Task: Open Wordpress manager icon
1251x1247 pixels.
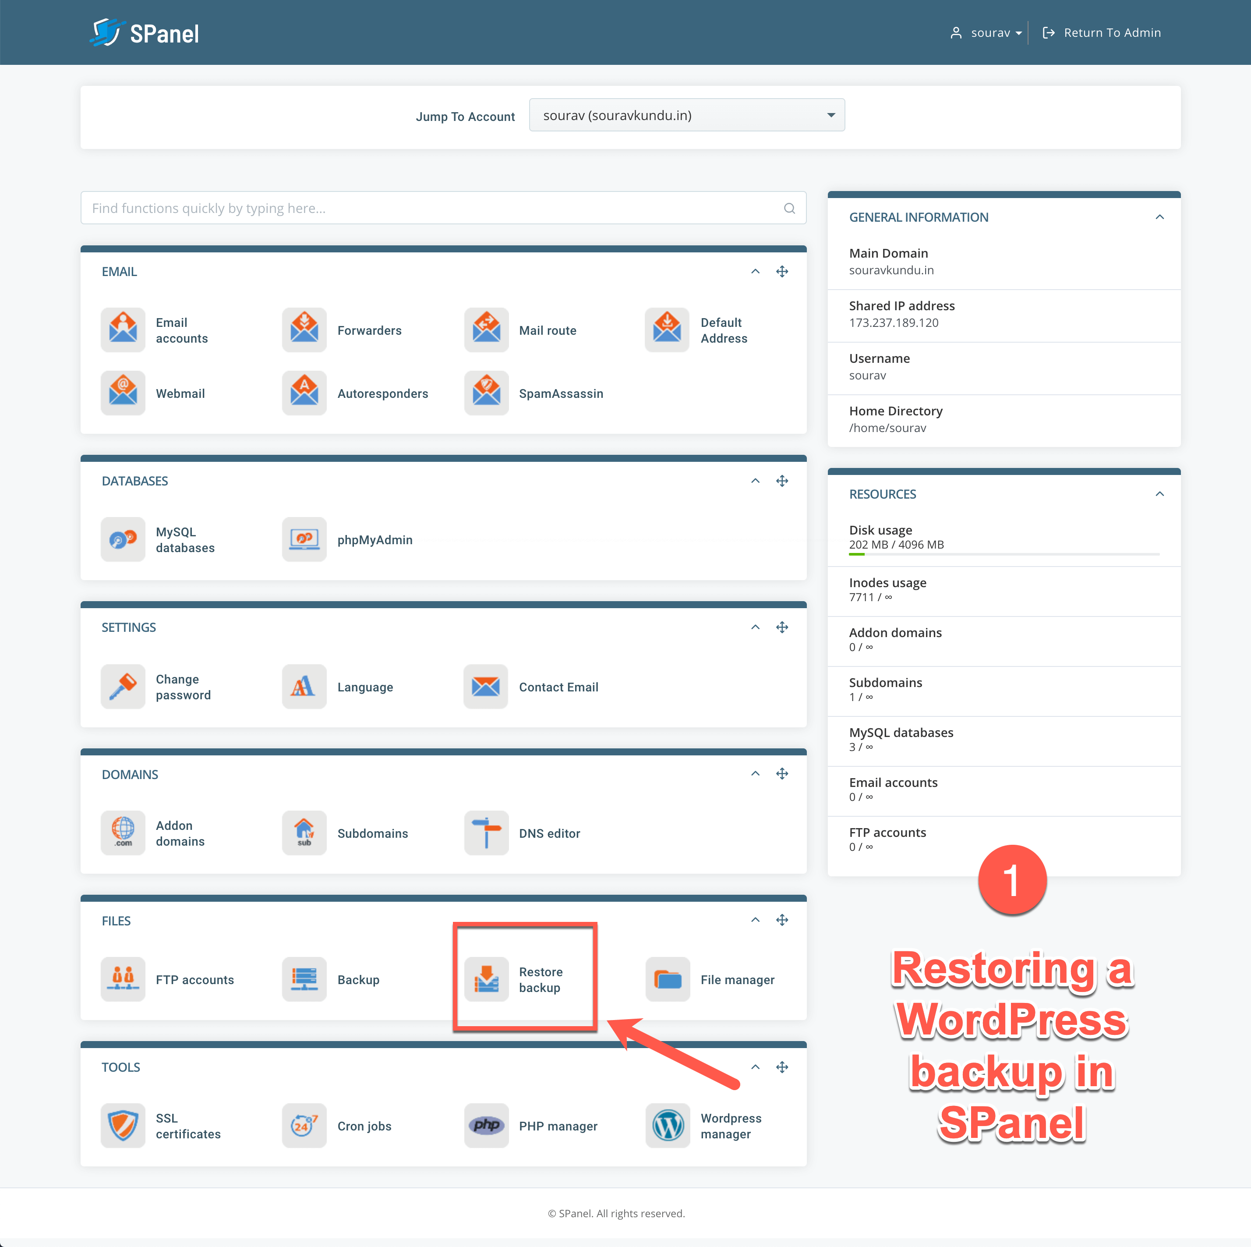Action: pyautogui.click(x=668, y=1126)
